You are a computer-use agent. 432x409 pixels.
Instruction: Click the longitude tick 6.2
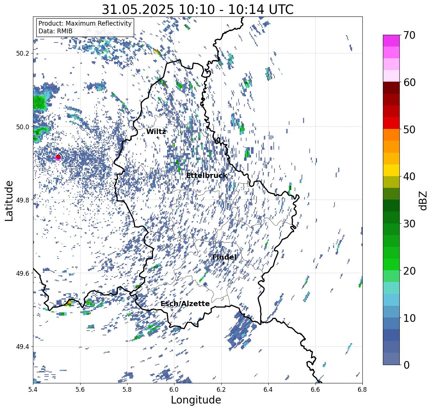point(221,389)
